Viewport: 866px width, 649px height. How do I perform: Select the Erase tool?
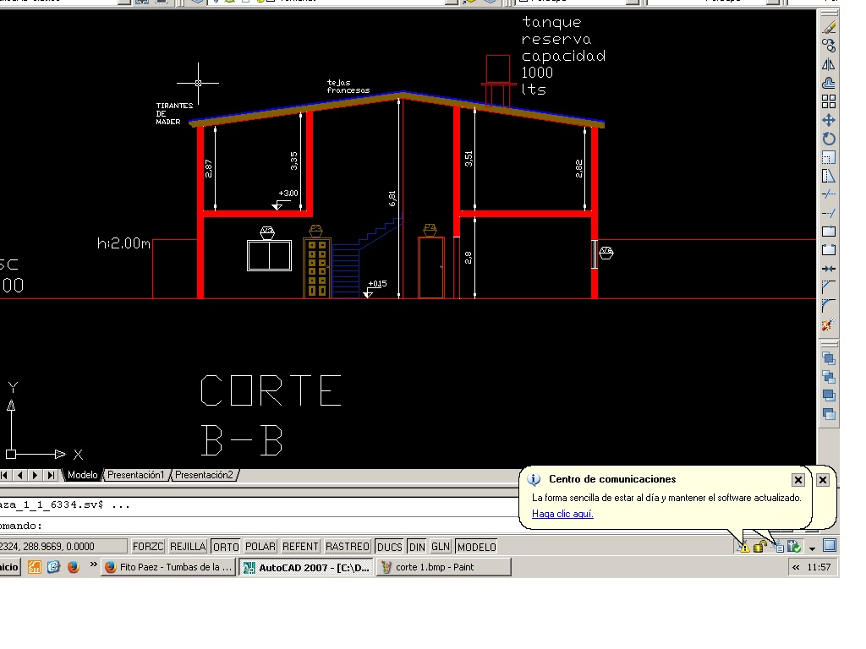coord(829,25)
